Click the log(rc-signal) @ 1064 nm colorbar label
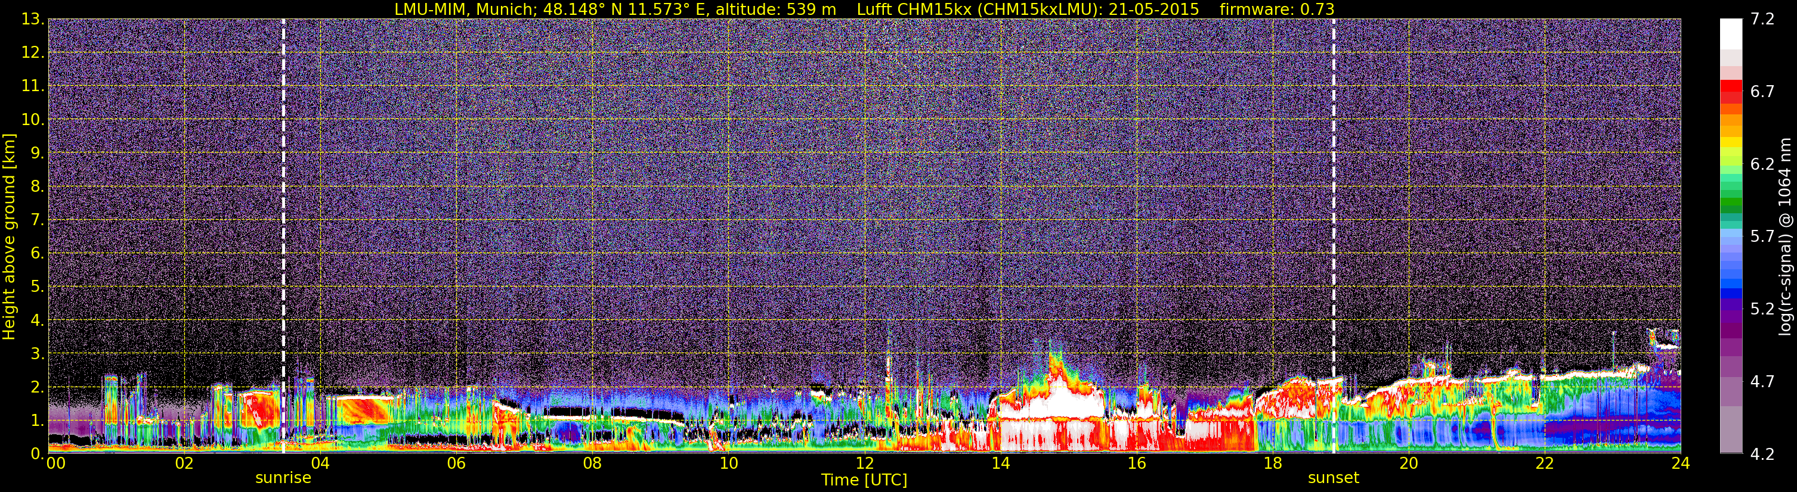This screenshot has height=492, width=1797. pyautogui.click(x=1784, y=236)
